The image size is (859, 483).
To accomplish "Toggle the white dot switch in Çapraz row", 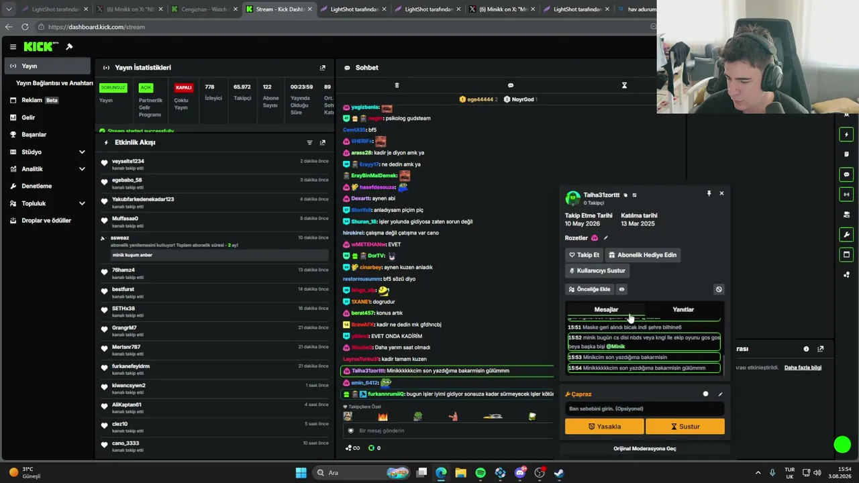I will (x=705, y=394).
